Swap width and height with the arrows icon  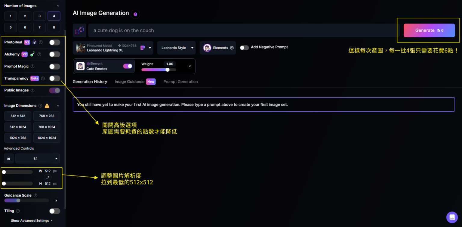[48, 177]
